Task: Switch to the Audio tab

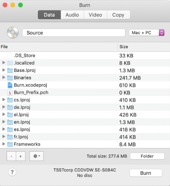Action: 72,15
